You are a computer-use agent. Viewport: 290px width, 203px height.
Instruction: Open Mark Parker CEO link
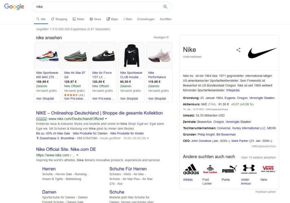(240, 141)
